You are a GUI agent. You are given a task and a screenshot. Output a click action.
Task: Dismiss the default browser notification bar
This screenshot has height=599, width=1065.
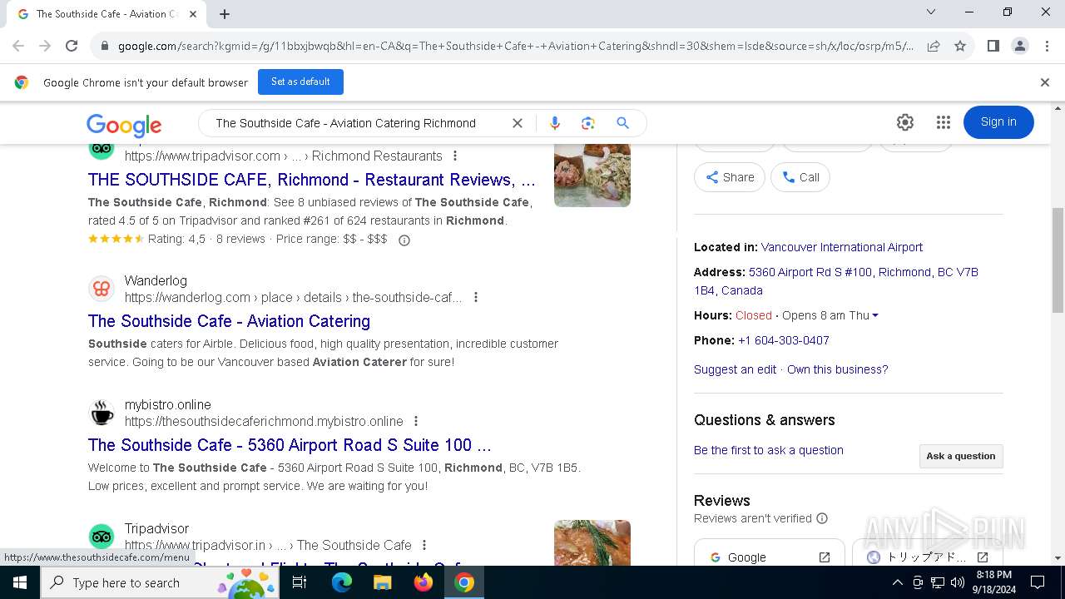point(1044,82)
